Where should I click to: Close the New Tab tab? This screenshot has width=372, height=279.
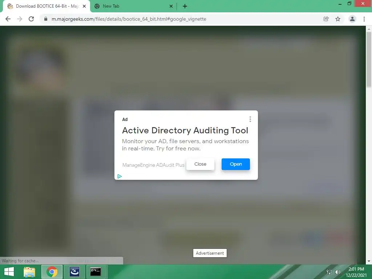tap(171, 6)
